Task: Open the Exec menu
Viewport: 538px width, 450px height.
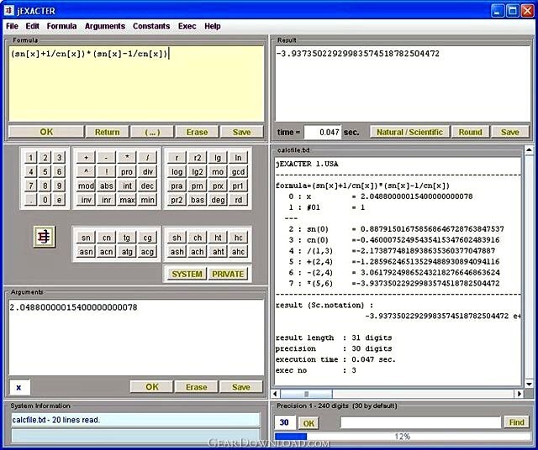Action: tap(187, 26)
